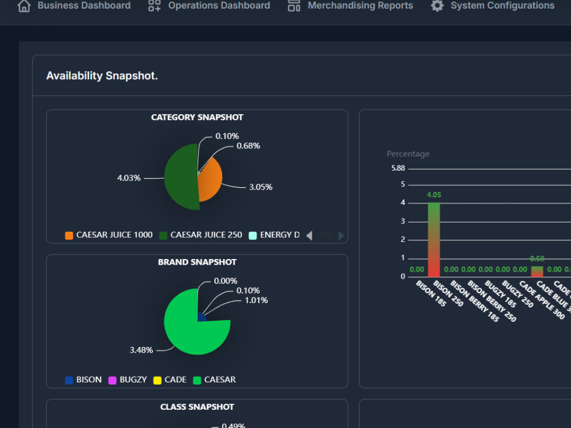
Task: Click CAESAR JUICE 1000 legend label
Action: [x=114, y=235]
